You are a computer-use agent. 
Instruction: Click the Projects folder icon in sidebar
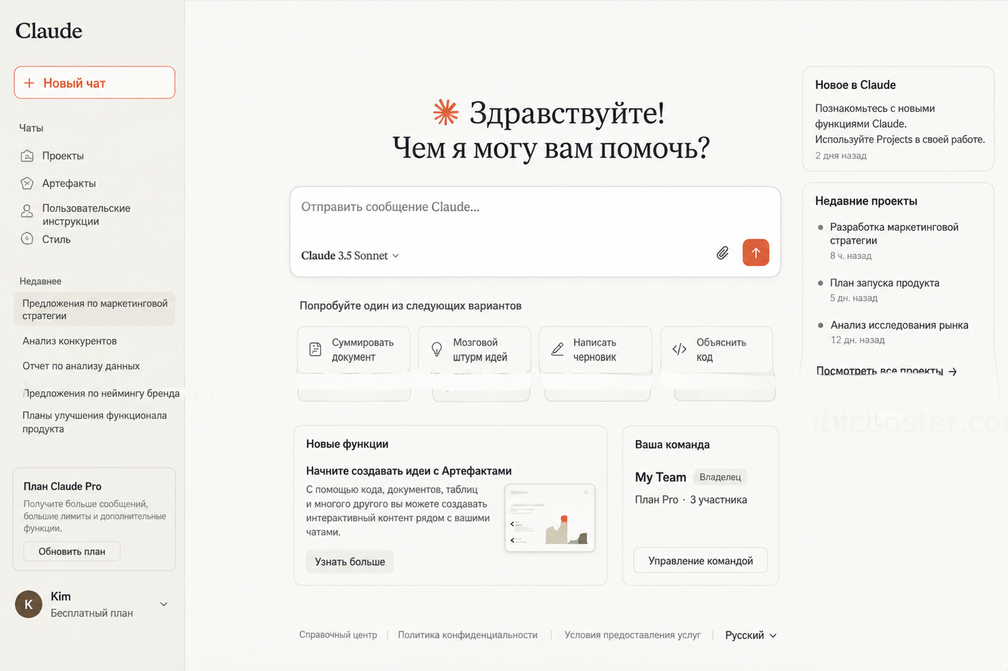[27, 155]
